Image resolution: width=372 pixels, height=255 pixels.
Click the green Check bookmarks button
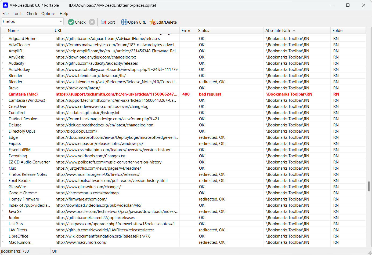point(77,22)
